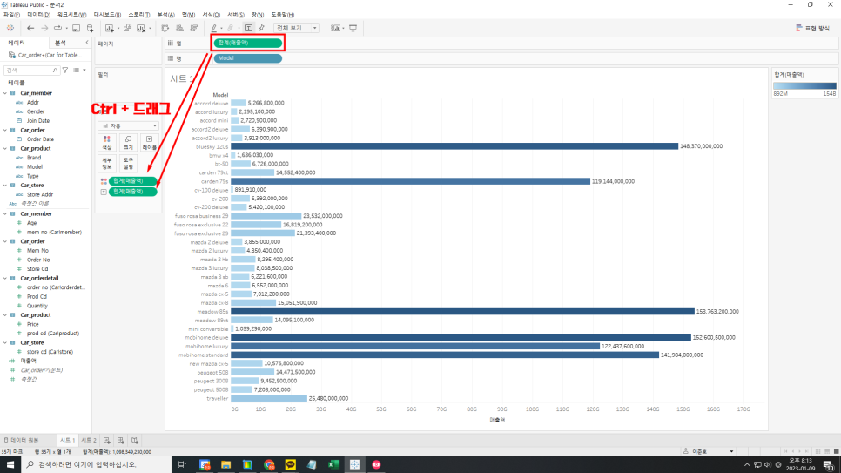This screenshot has height=473, width=841.
Task: Open the 도움말 (Help) menu
Action: click(283, 15)
